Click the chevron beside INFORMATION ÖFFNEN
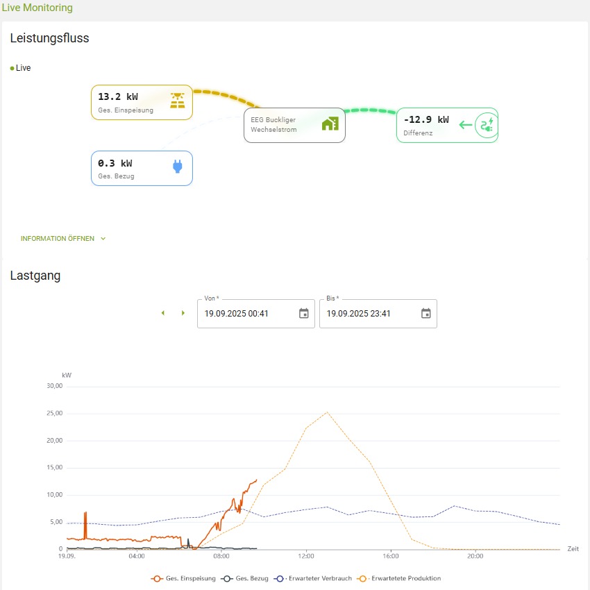The image size is (590, 590). [103, 238]
